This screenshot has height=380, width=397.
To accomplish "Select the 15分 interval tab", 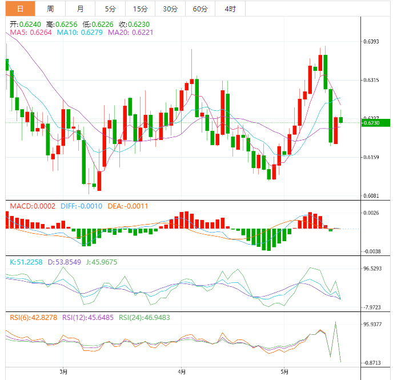I will click(139, 9).
